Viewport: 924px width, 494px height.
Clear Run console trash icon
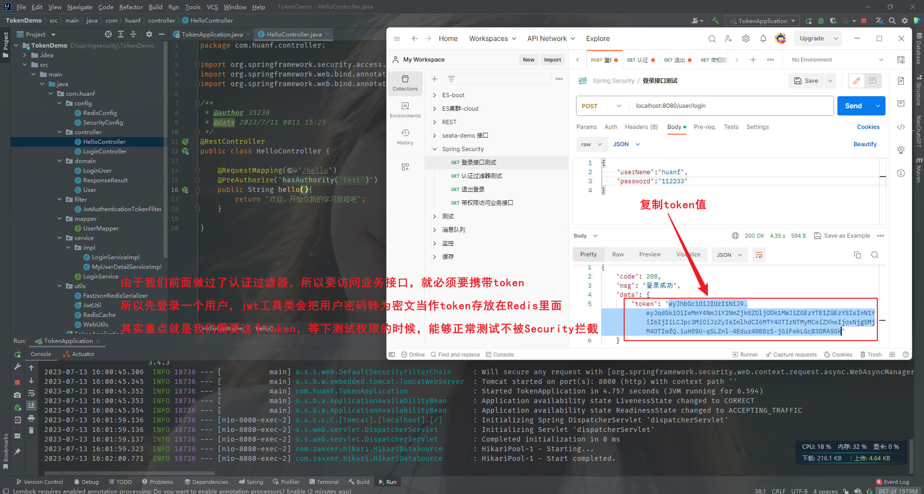point(31,431)
